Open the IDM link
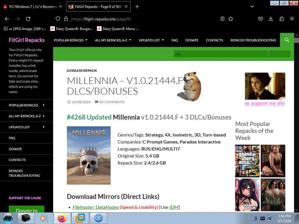The image size is (299, 224). point(174,207)
